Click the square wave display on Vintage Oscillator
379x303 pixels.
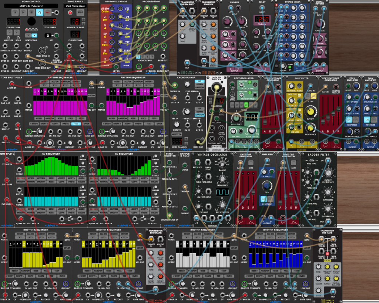click(x=222, y=192)
